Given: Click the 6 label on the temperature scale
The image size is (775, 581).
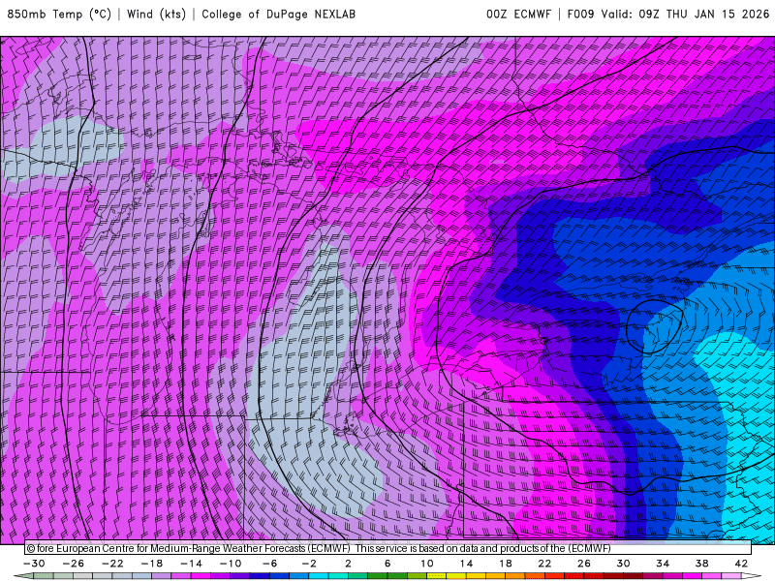Looking at the screenshot, I should (x=387, y=564).
